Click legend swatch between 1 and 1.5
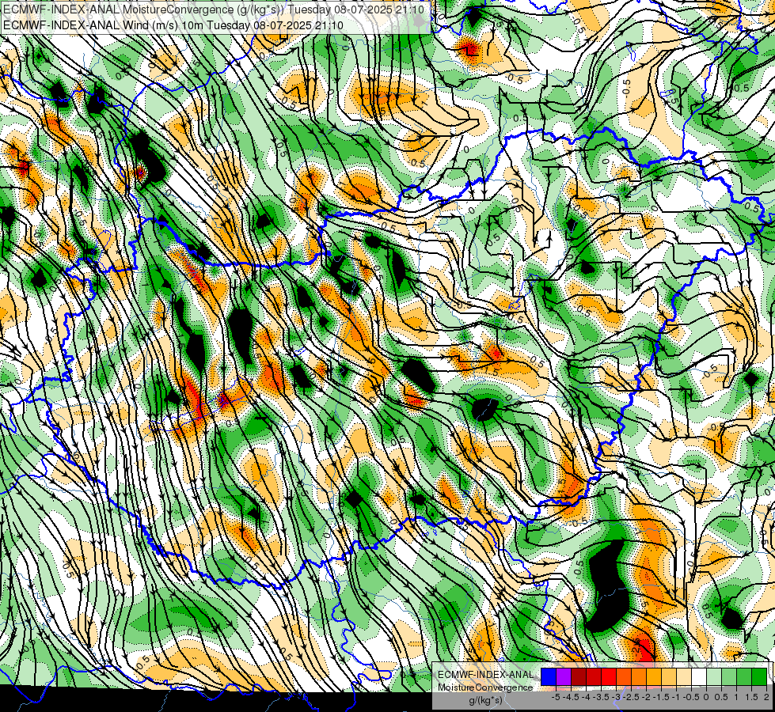 (x=744, y=677)
